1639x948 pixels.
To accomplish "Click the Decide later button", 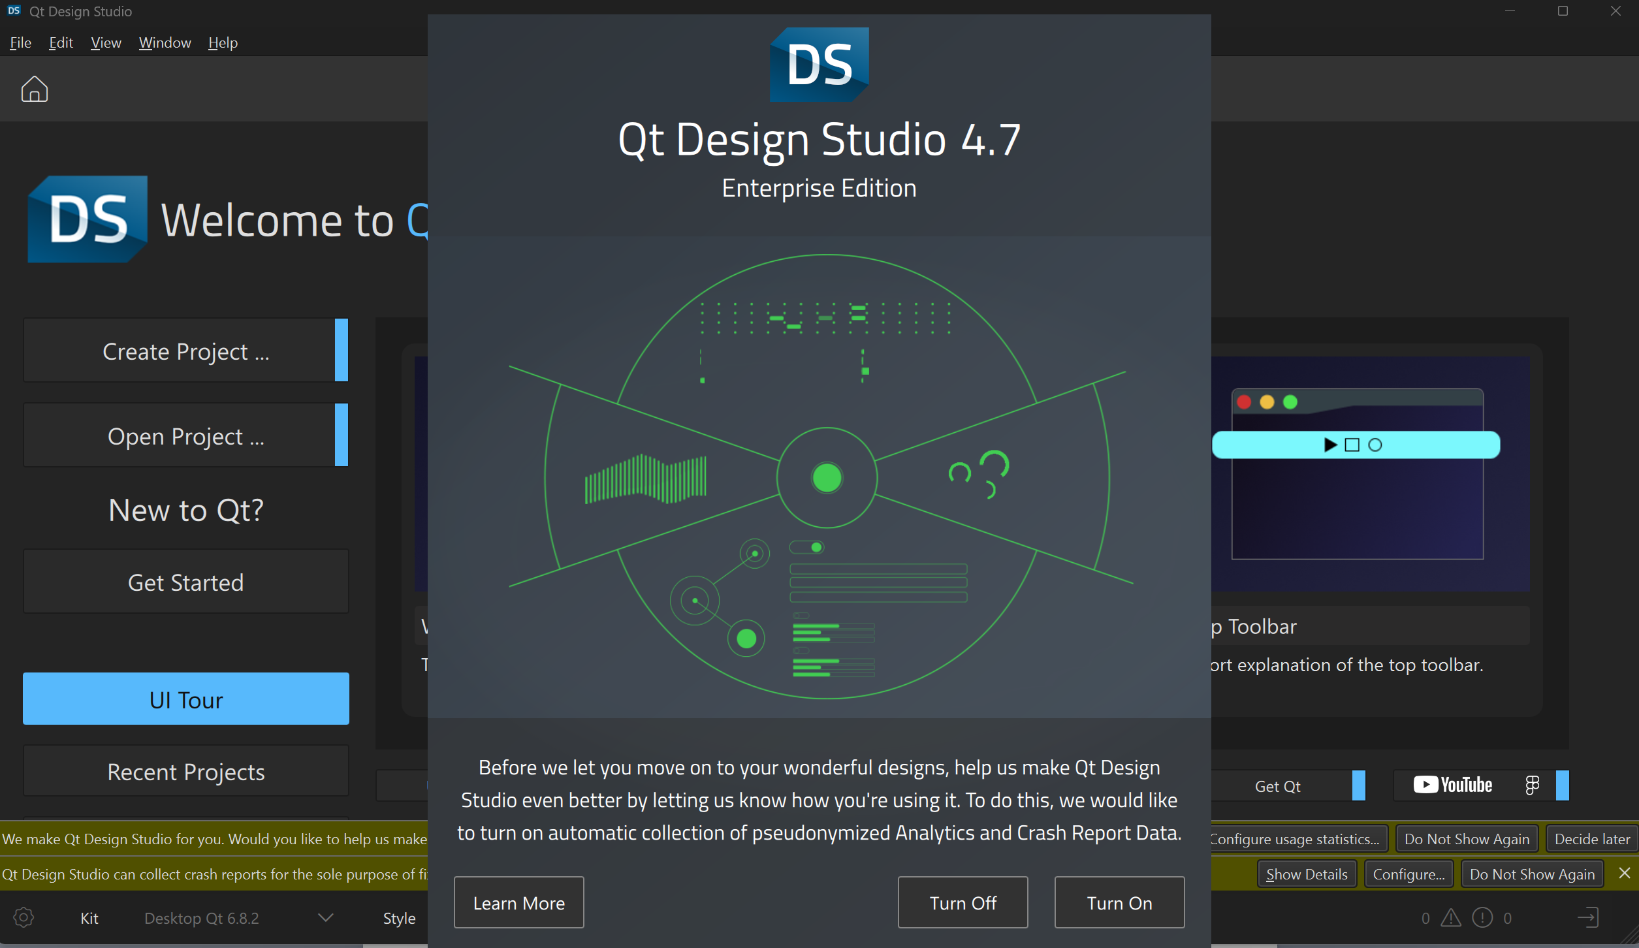I will 1592,838.
